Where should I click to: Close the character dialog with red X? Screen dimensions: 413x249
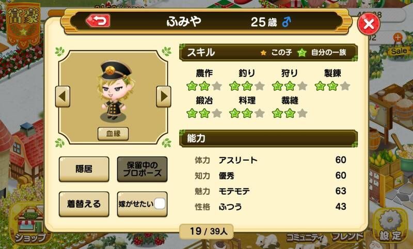click(x=369, y=24)
